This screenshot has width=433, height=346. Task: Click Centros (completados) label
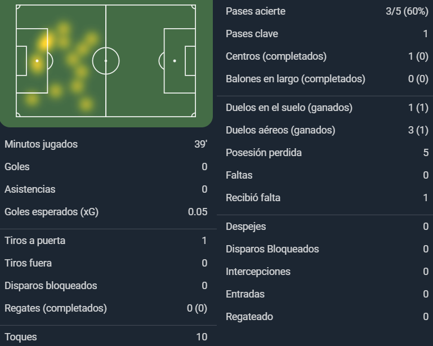(276, 56)
